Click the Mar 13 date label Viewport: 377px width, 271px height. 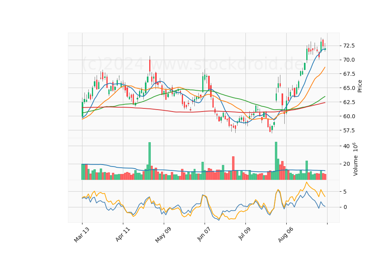(82, 234)
